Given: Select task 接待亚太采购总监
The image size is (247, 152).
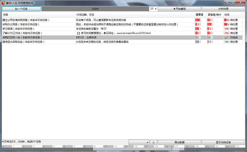Looking at the screenshot, I should tap(23, 42).
